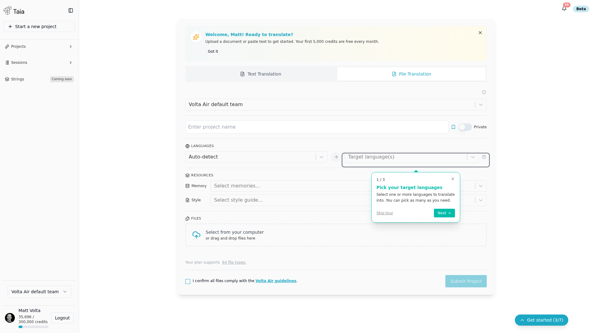Click the cloud upload icon

click(196, 235)
